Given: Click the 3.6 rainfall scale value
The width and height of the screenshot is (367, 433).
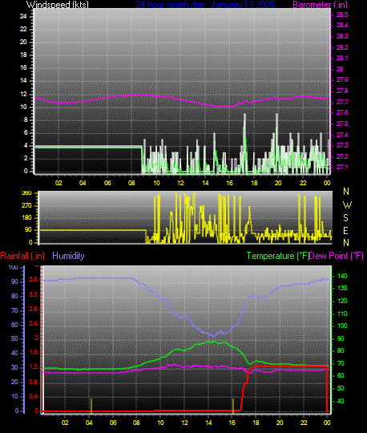Looking at the screenshot, I should pyautogui.click(x=34, y=280).
